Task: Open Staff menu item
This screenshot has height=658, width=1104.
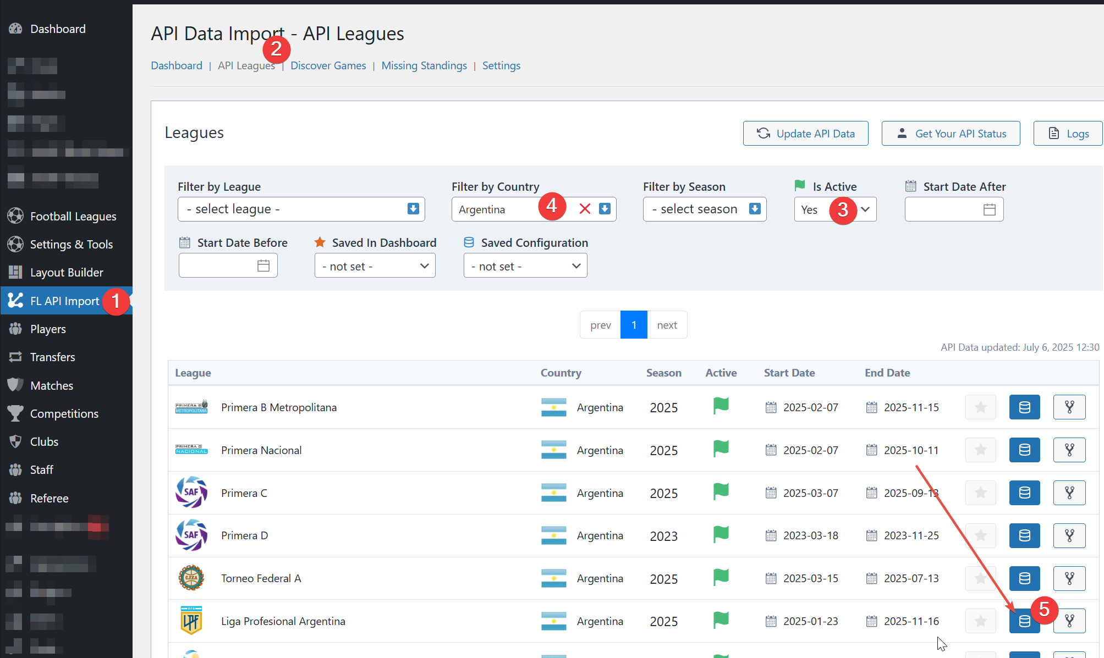Action: pos(66,469)
